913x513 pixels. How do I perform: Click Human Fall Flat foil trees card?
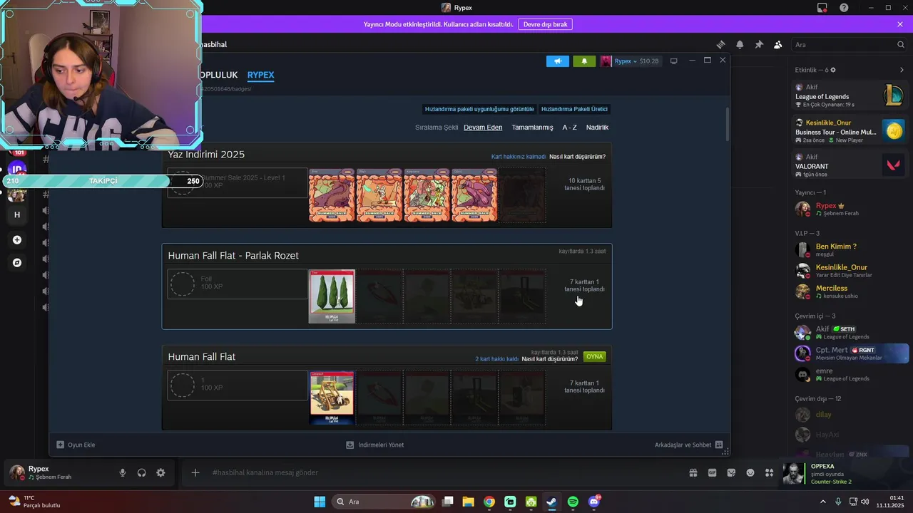click(x=332, y=296)
